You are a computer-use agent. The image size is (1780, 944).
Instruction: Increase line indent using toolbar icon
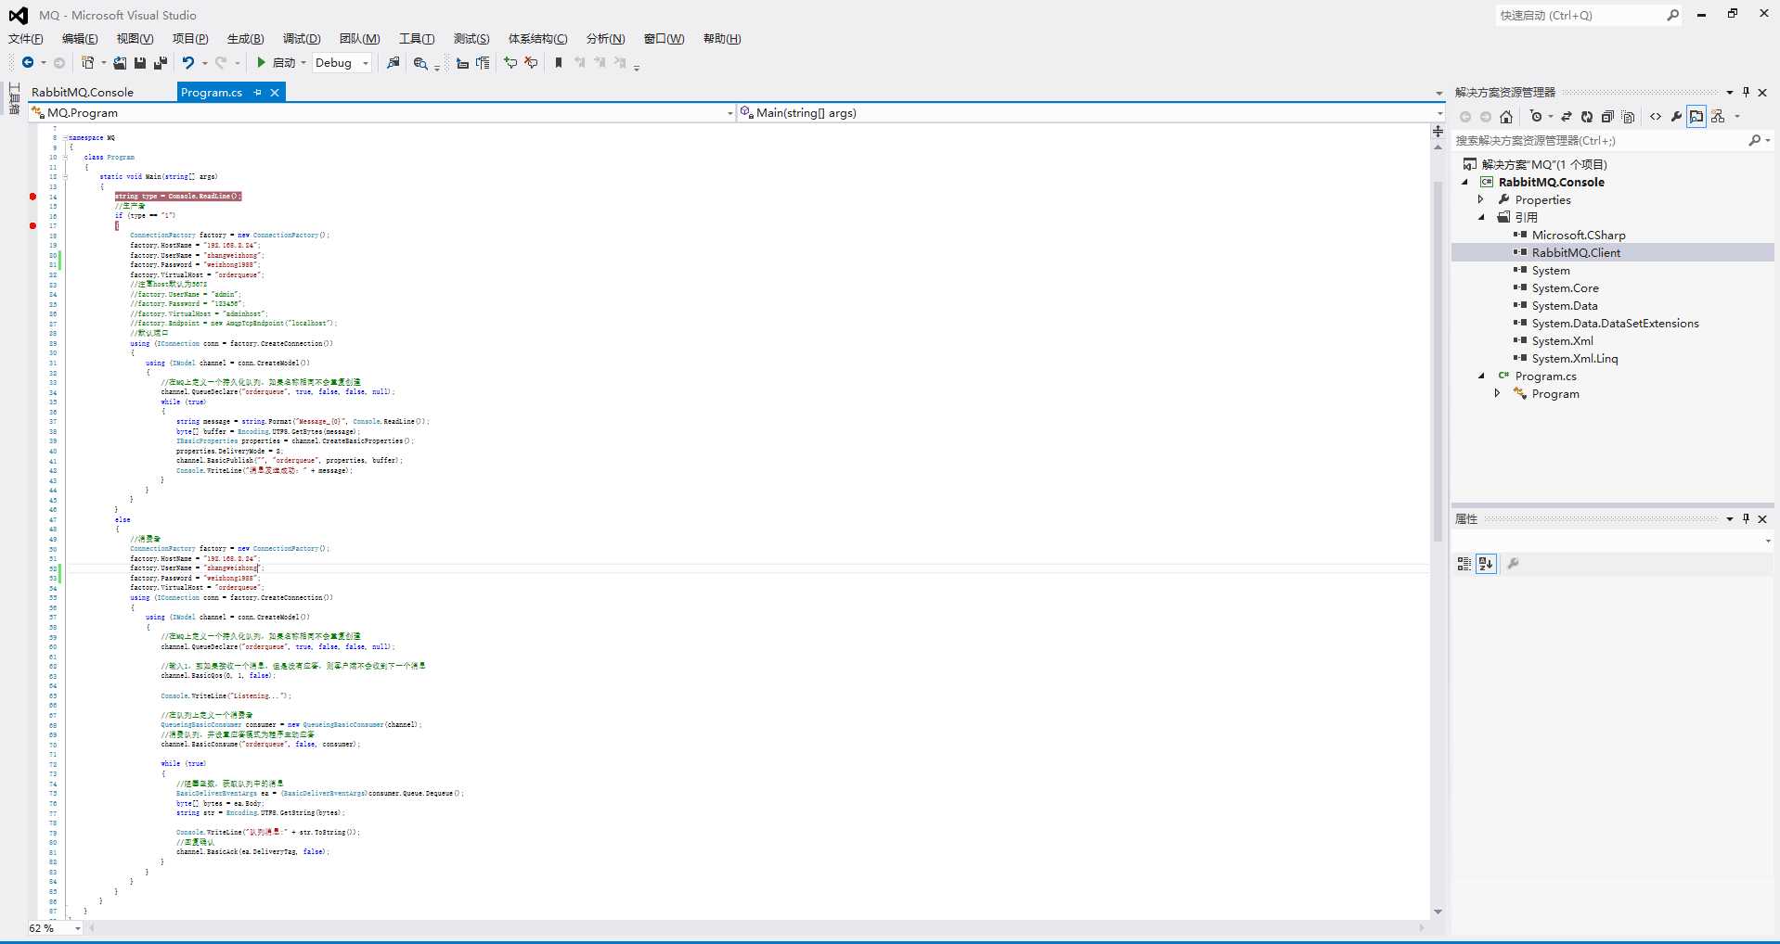(x=483, y=63)
